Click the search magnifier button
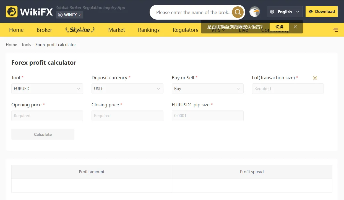This screenshot has height=200, width=344. (238, 12)
